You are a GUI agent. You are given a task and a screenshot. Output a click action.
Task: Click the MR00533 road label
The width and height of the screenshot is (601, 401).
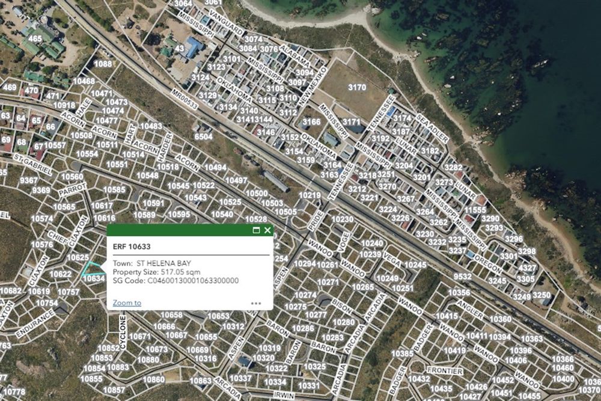[x=185, y=99]
